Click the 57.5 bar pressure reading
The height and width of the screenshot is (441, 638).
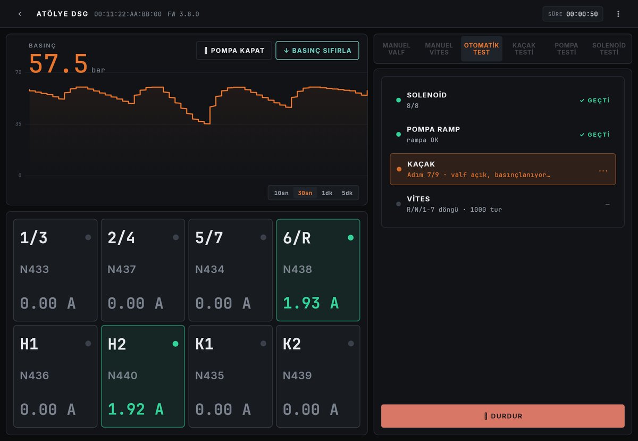tap(67, 63)
